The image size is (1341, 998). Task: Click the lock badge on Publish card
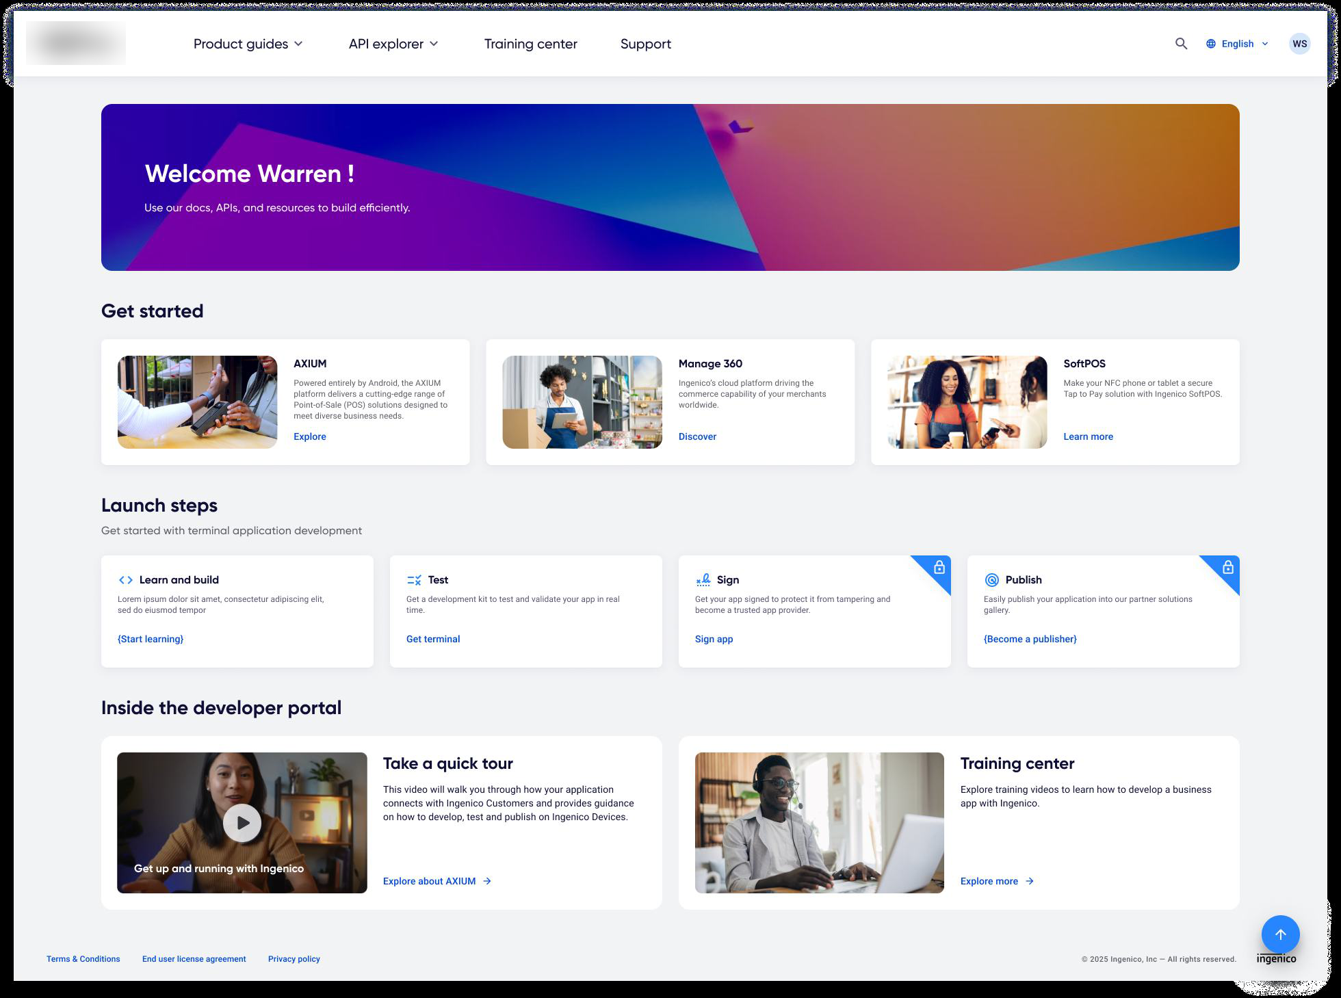tap(1228, 567)
